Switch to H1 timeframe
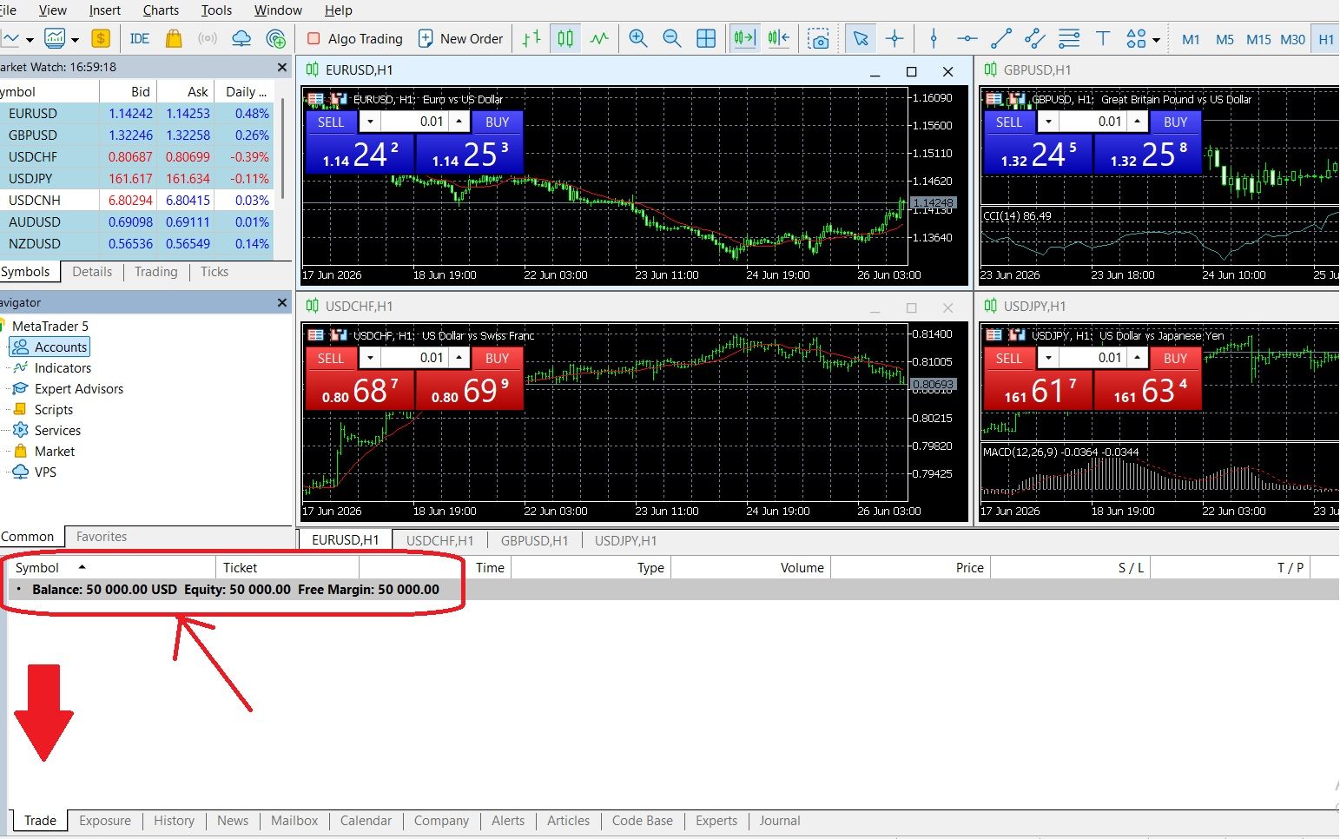Screen dimensions: 1340x839 [x=1325, y=39]
